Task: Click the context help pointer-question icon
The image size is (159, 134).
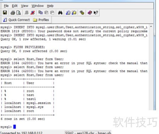Action: pos(96,13)
